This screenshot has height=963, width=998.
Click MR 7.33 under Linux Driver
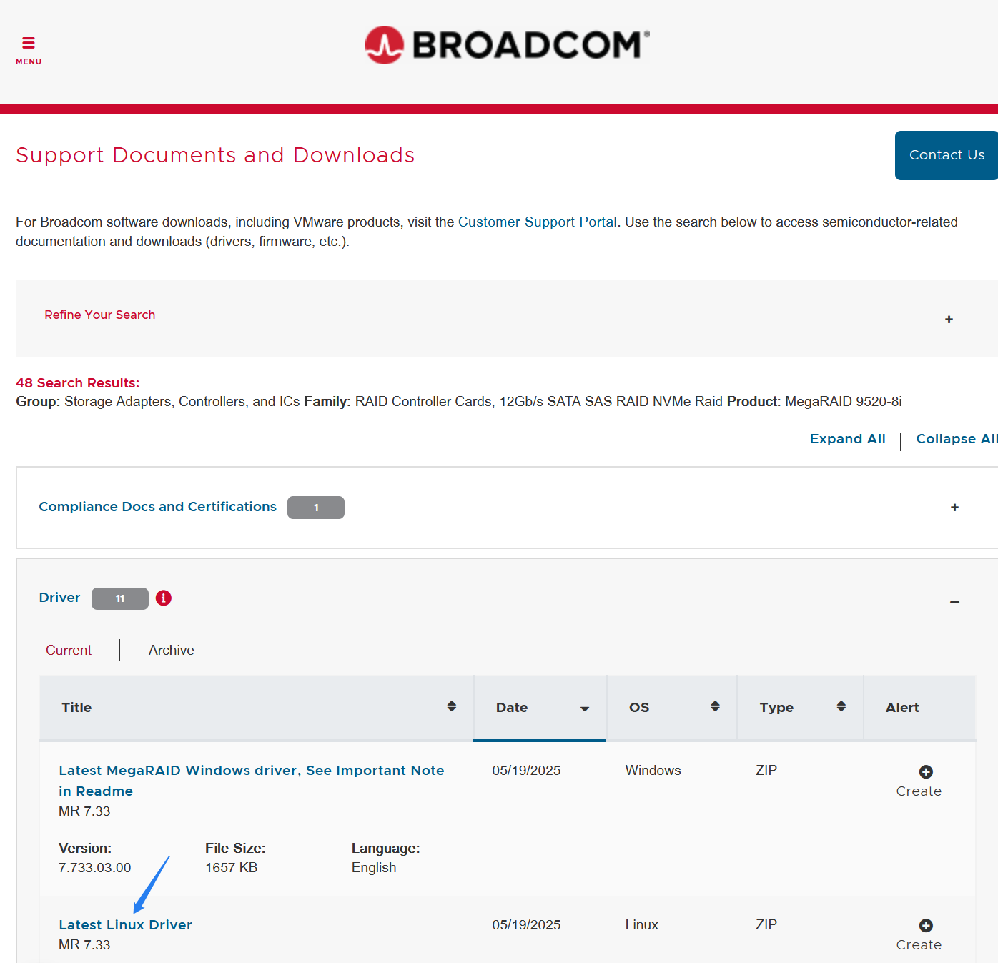84,945
